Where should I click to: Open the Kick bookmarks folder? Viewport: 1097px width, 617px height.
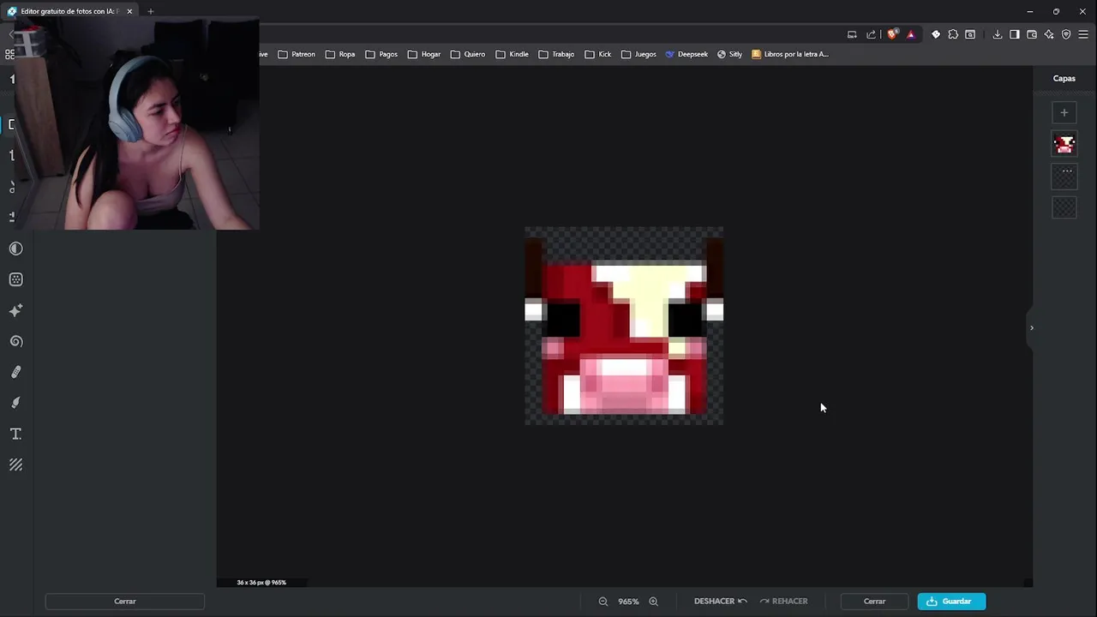[598, 54]
